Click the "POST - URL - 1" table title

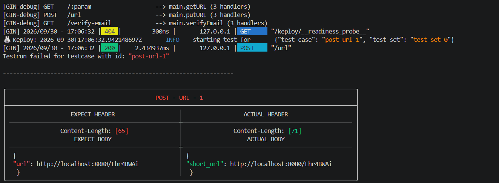(x=179, y=98)
